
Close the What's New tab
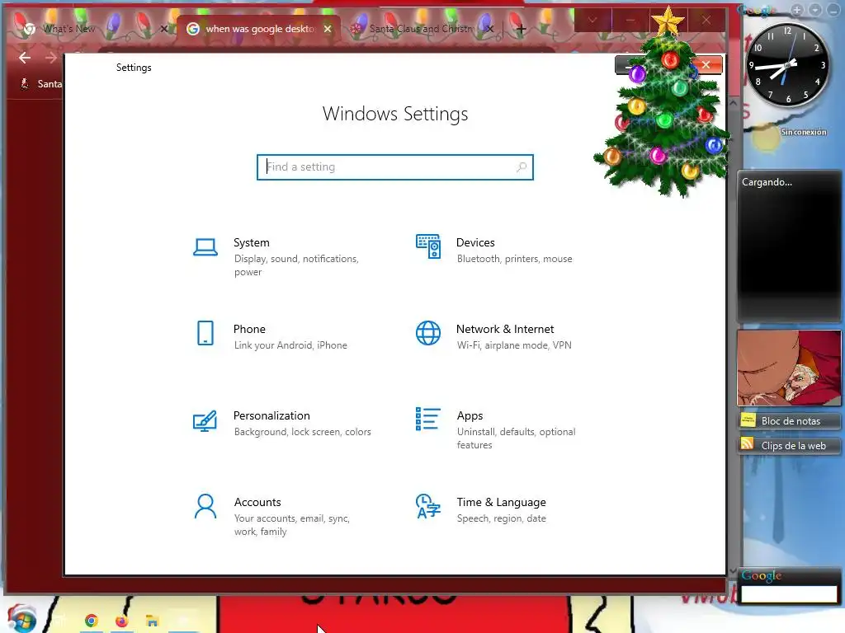click(x=164, y=29)
